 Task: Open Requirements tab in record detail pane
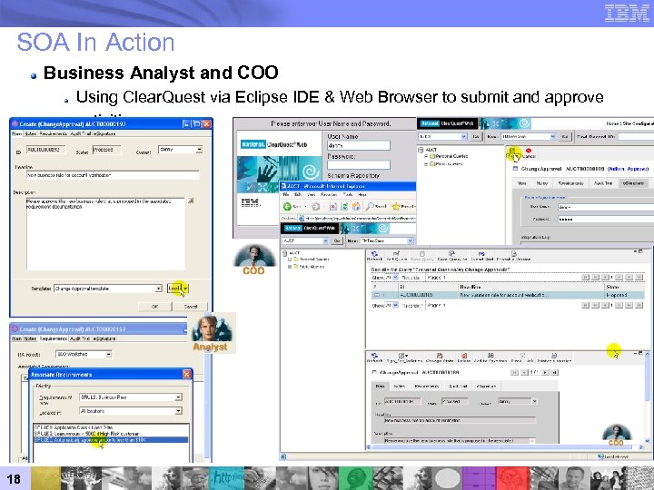(x=427, y=387)
